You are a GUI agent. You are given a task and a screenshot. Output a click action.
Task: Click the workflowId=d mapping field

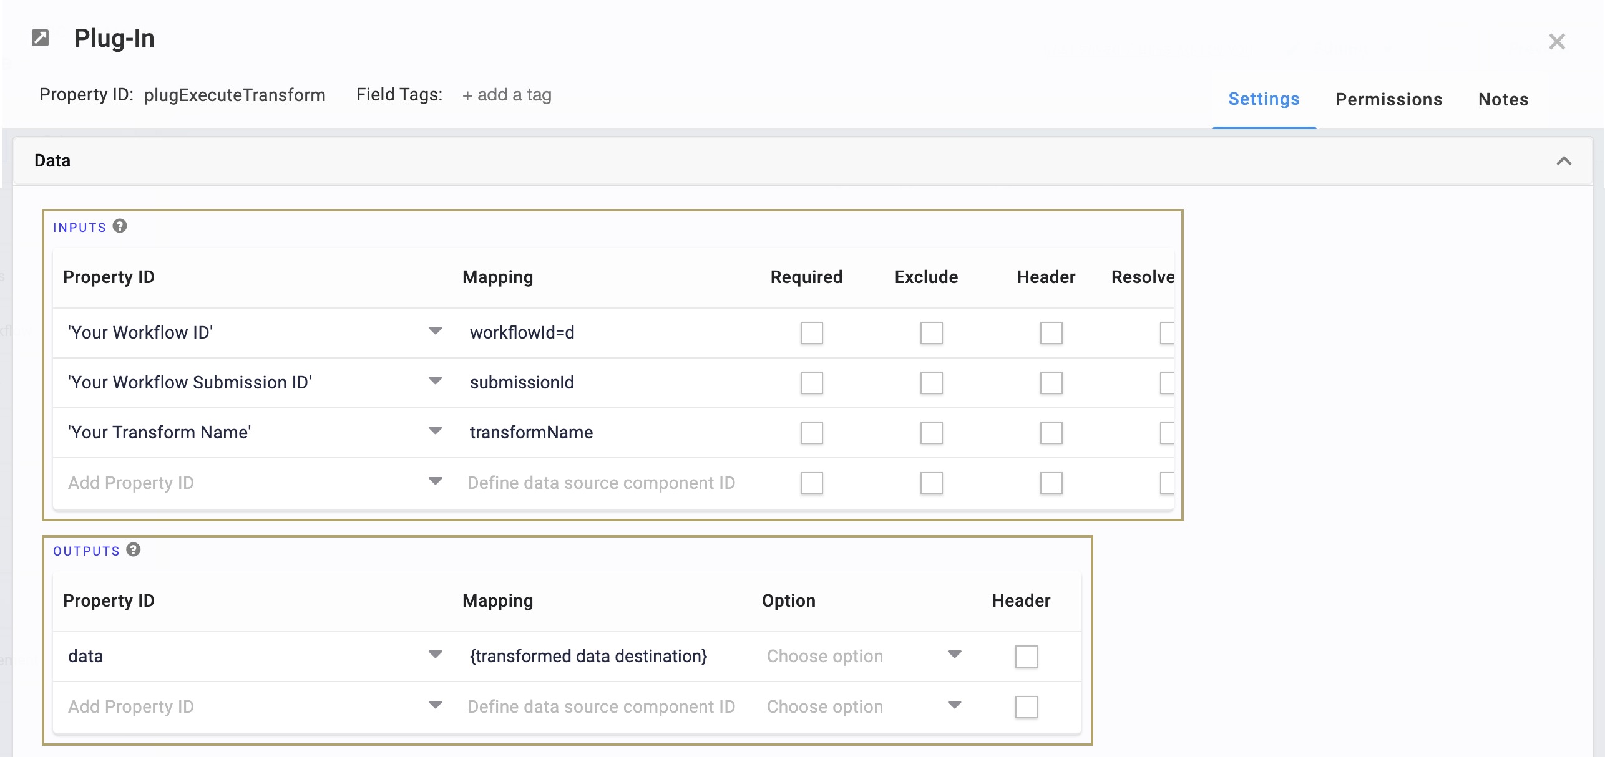pos(610,333)
